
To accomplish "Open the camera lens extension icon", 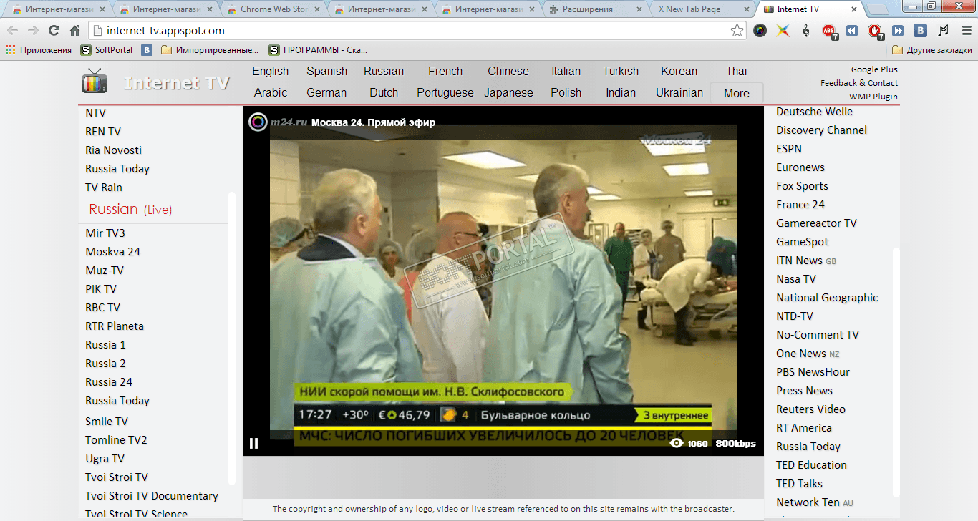I will pyautogui.click(x=760, y=31).
